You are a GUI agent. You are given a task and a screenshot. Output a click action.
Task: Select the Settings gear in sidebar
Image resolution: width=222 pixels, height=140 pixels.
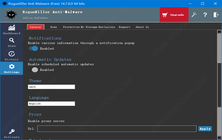[x=12, y=68]
